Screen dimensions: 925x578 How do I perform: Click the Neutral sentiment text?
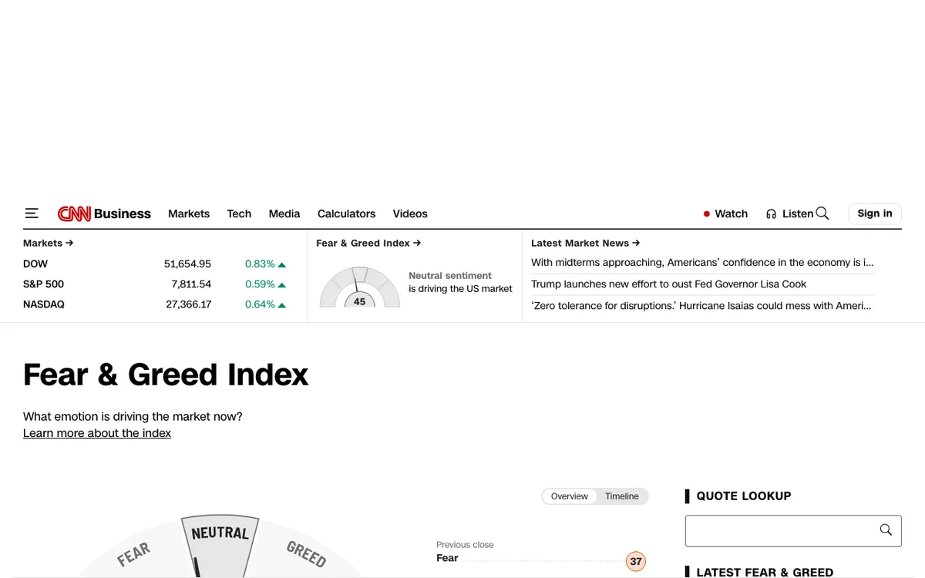point(450,275)
